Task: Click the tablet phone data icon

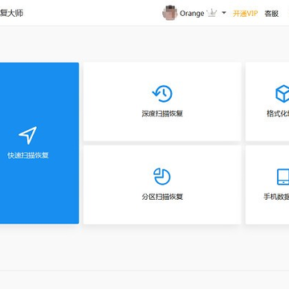Action: pos(283,177)
